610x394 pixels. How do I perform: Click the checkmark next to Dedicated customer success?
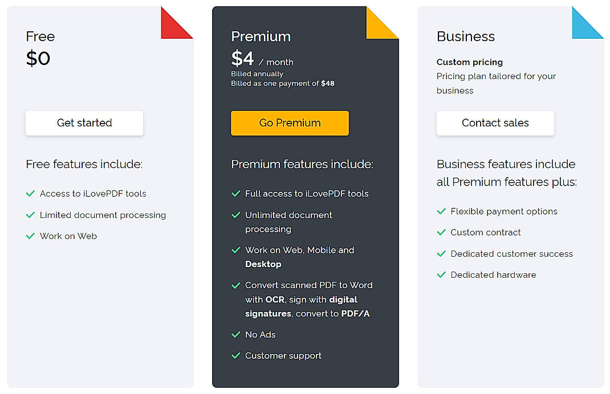click(442, 254)
